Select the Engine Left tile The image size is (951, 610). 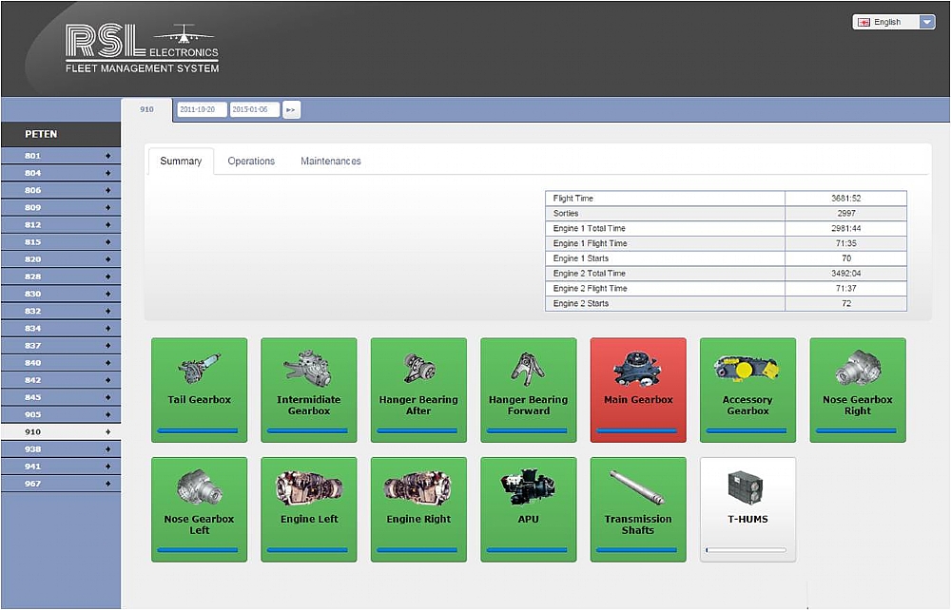pyautogui.click(x=309, y=509)
